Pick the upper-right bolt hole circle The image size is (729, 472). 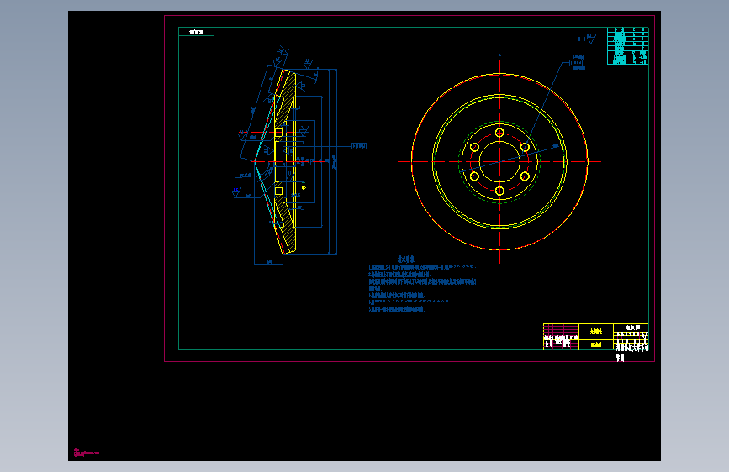[525, 147]
